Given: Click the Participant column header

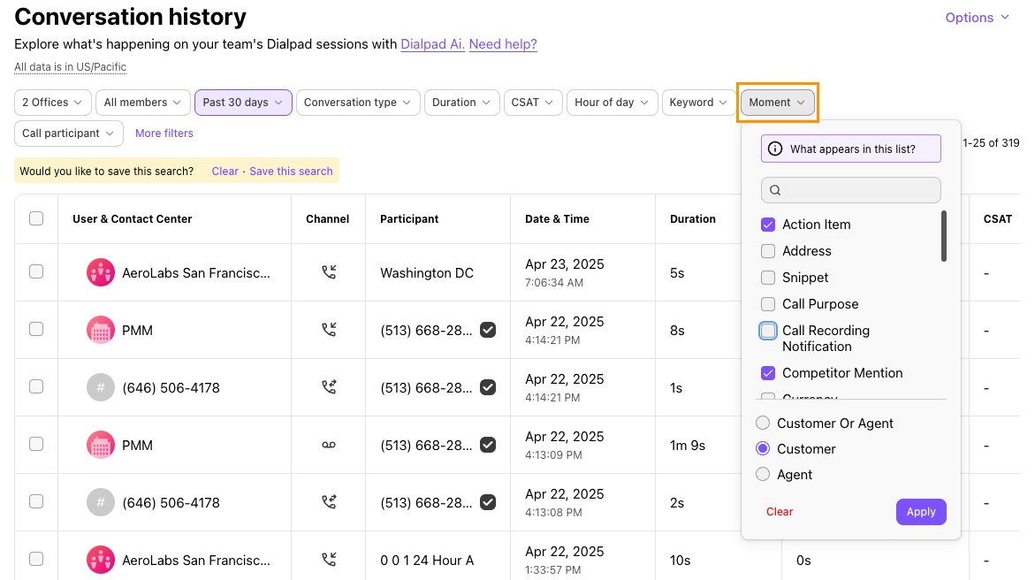Looking at the screenshot, I should 409,219.
